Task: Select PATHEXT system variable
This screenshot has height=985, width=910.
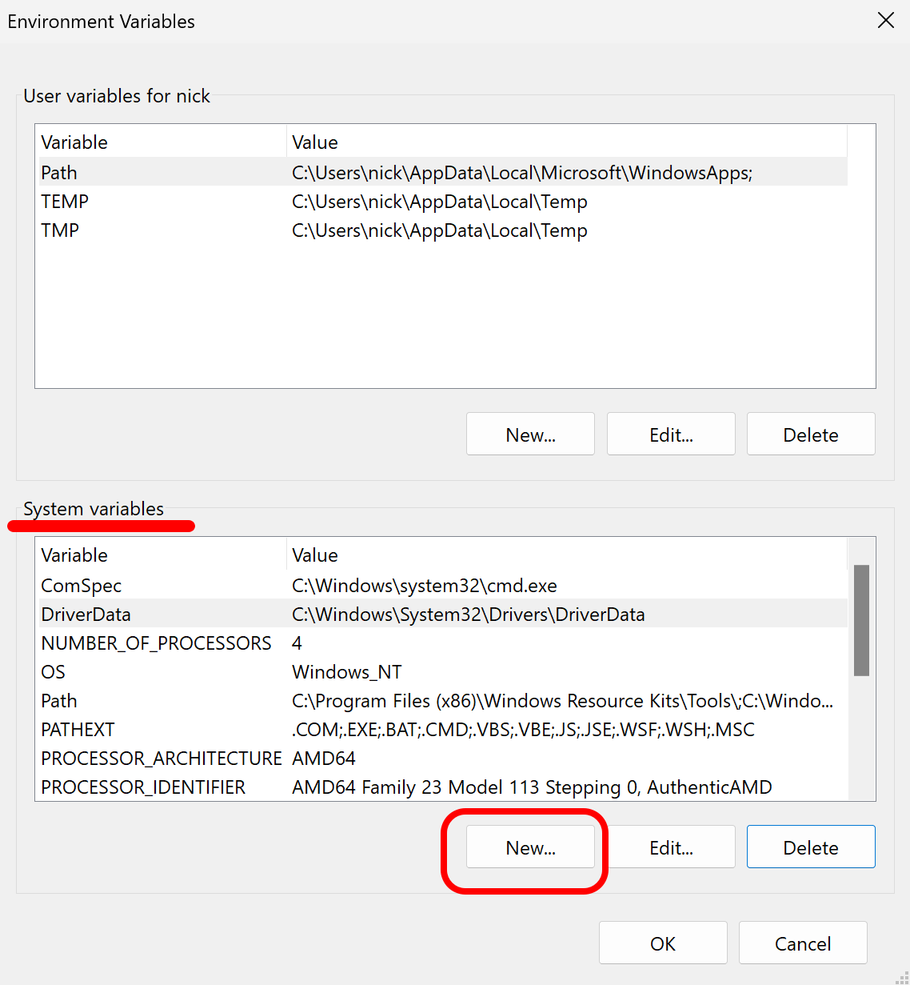Action: coord(443,729)
